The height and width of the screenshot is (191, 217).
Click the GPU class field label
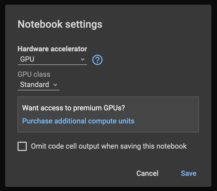[x=34, y=74]
